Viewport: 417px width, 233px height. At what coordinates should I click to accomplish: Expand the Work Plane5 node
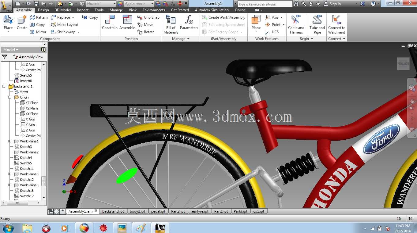[10, 174]
